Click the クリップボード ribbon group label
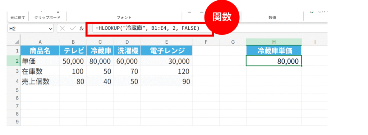 point(47,18)
